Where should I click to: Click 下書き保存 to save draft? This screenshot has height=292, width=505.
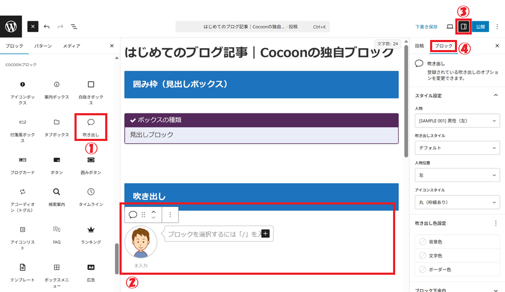426,27
